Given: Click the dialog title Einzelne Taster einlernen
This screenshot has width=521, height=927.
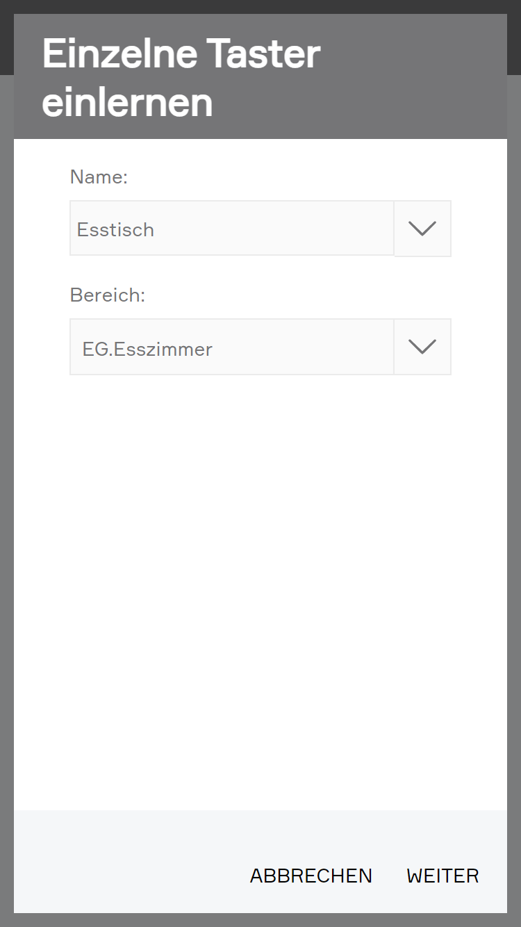Looking at the screenshot, I should [x=181, y=76].
